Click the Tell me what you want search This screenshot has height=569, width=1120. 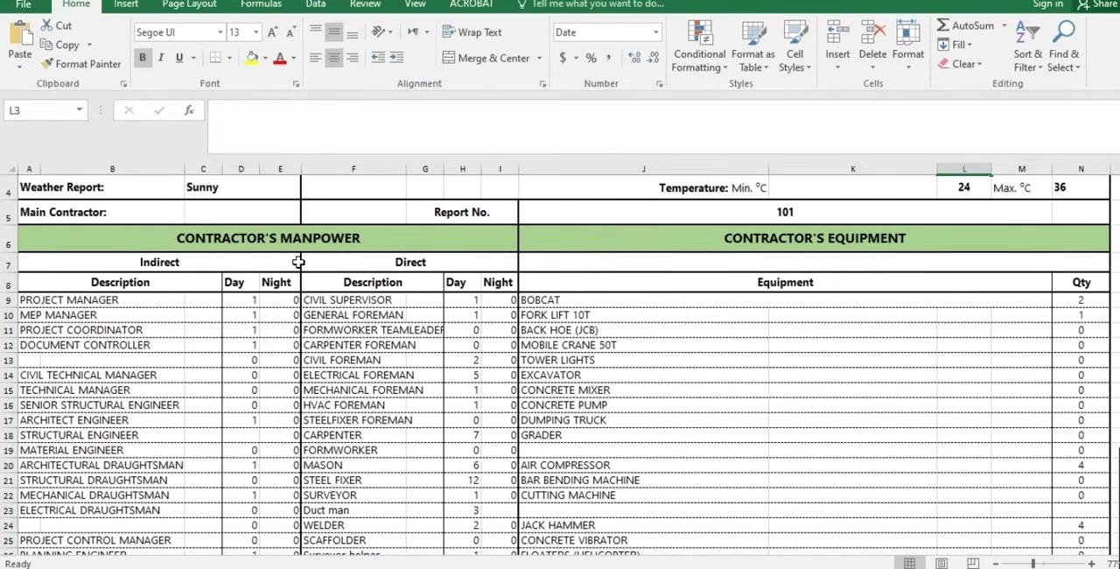coord(591,4)
